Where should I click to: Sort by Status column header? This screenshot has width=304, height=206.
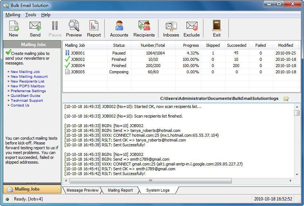pos(119,45)
